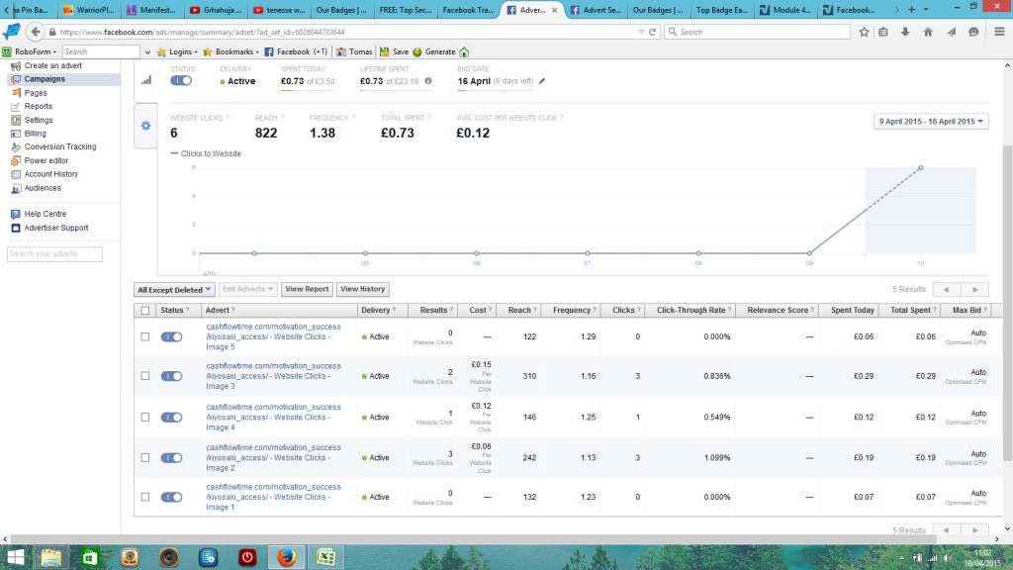
Task: Open the 9 April – 16 April date range picker
Action: click(x=930, y=122)
